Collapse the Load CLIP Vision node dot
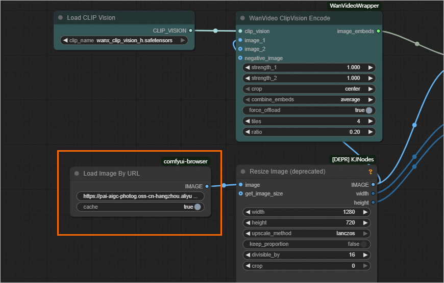 point(61,18)
